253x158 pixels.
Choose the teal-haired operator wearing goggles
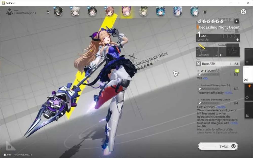point(161,11)
